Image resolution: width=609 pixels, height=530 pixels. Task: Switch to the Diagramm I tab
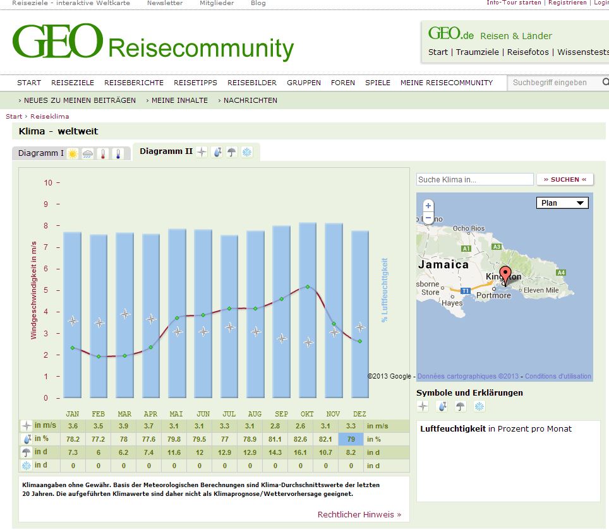point(41,153)
